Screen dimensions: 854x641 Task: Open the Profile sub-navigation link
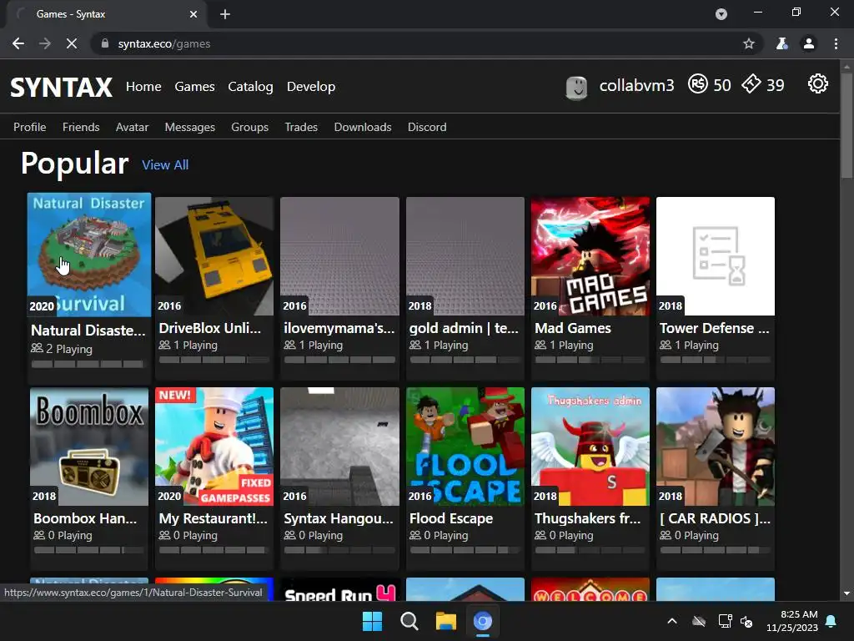(x=29, y=127)
